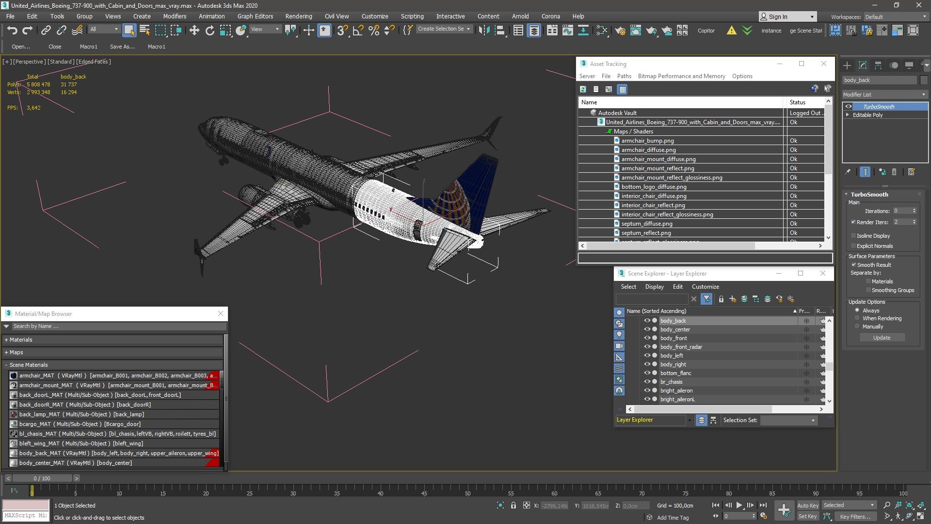Open the Selection Set dropdown in explorer

788,420
